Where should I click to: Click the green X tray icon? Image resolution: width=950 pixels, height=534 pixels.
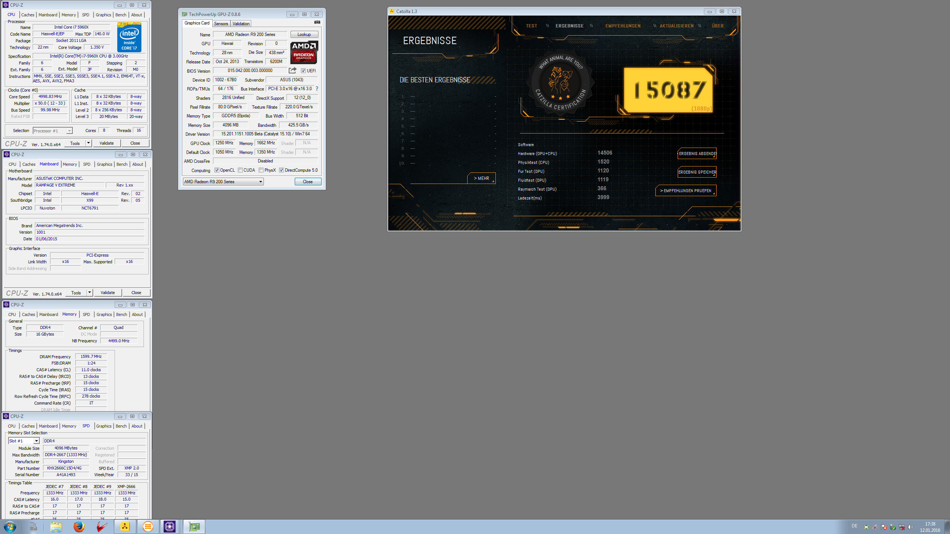click(x=866, y=527)
